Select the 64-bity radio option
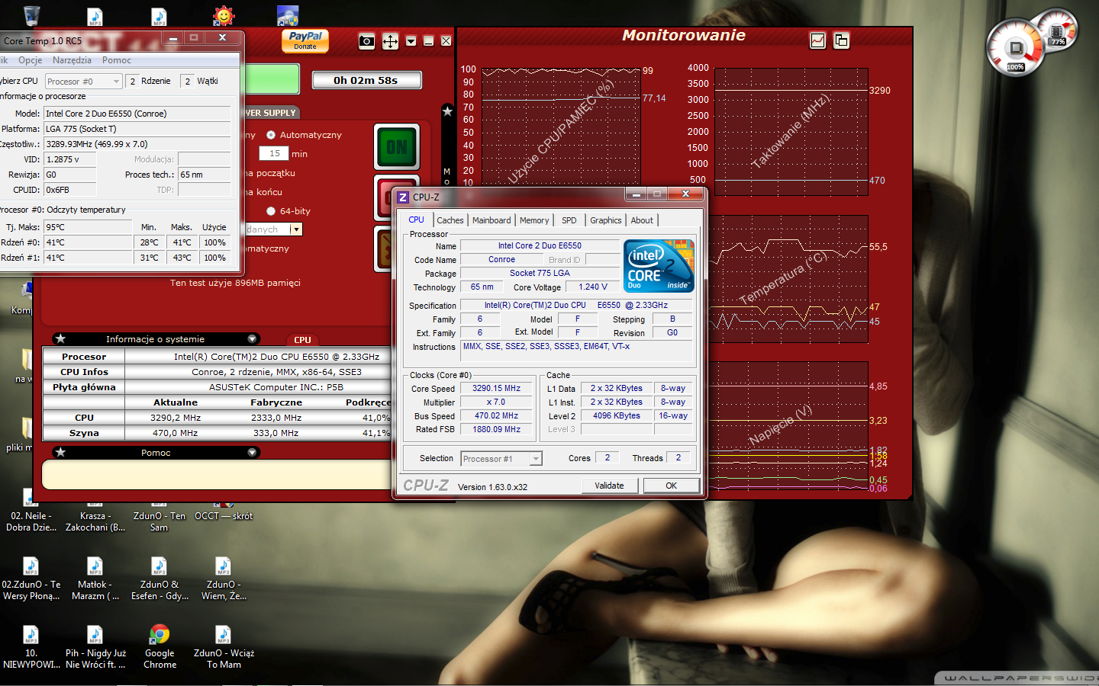This screenshot has height=686, width=1099. pyautogui.click(x=271, y=211)
